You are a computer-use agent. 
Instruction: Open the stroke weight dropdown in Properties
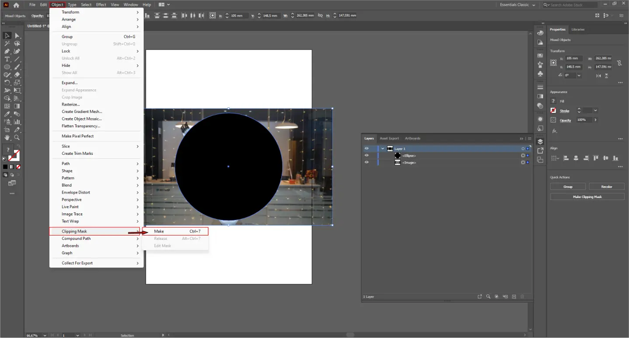pos(595,111)
